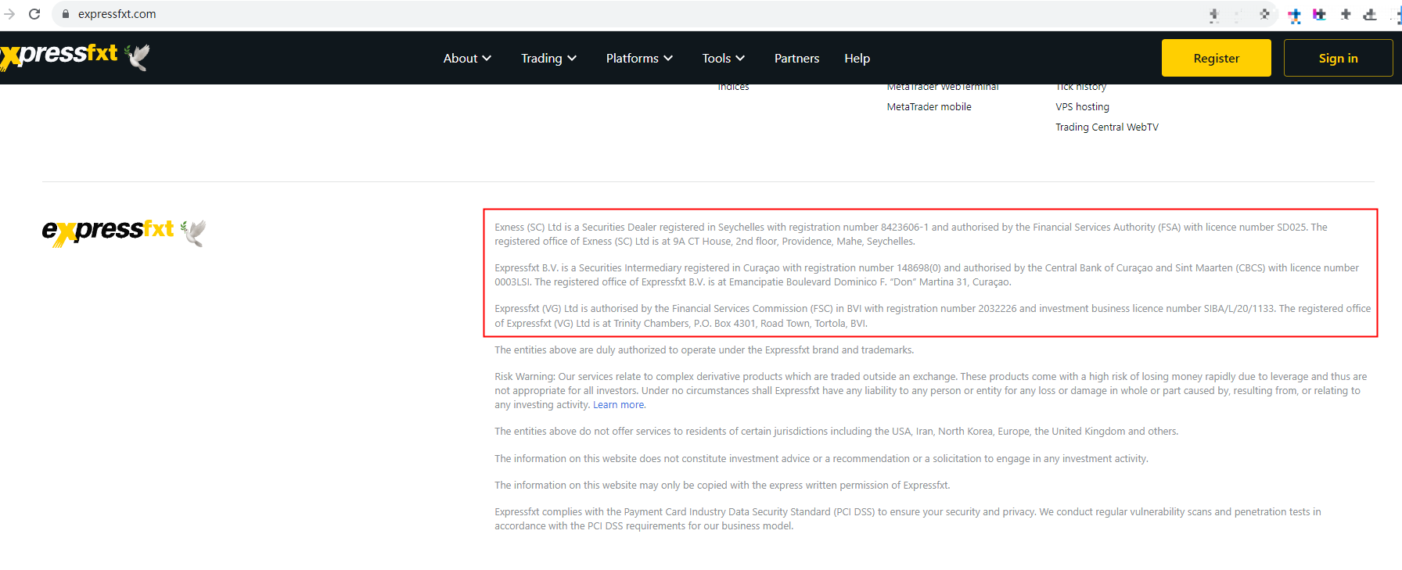Click the Sign in button
Screen dimensions: 1402x570
(1338, 58)
